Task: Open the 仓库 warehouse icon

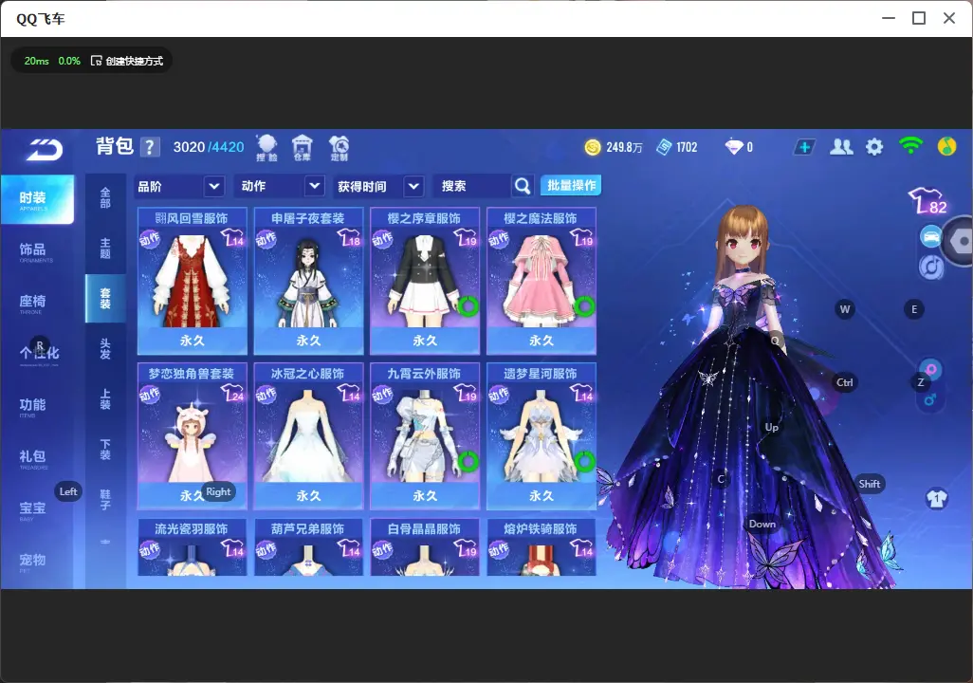Action: tap(303, 148)
